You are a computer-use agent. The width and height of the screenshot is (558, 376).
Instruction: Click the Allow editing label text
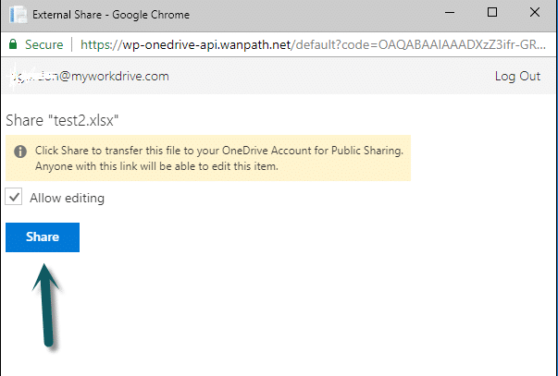[67, 198]
